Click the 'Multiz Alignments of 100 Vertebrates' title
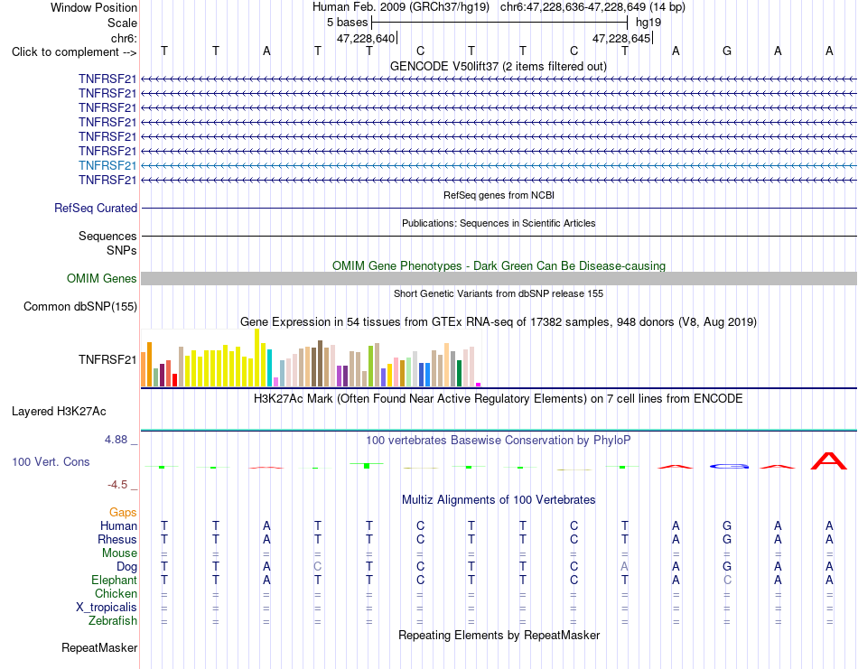 point(499,499)
